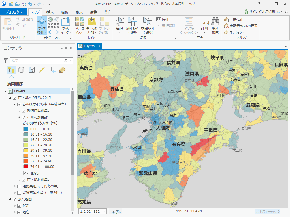The width and height of the screenshot is (290, 217).
Task: Click the red 74.91 - 100.00 legend swatch
Action: [26, 167]
